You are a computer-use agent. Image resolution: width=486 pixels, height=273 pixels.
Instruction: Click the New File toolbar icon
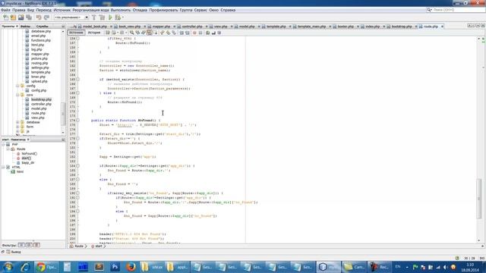[x=5, y=17]
